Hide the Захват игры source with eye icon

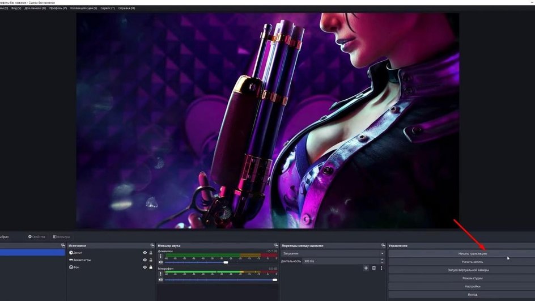coord(145,260)
